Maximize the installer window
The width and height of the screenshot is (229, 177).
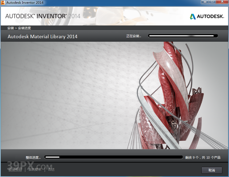tap(213, 2)
